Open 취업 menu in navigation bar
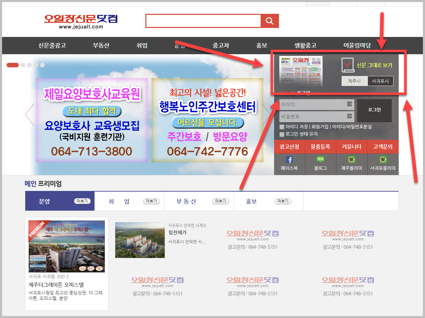The image size is (425, 318). coord(142,46)
